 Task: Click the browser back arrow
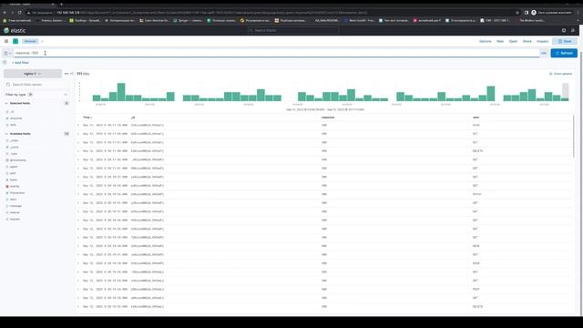(x=5, y=13)
